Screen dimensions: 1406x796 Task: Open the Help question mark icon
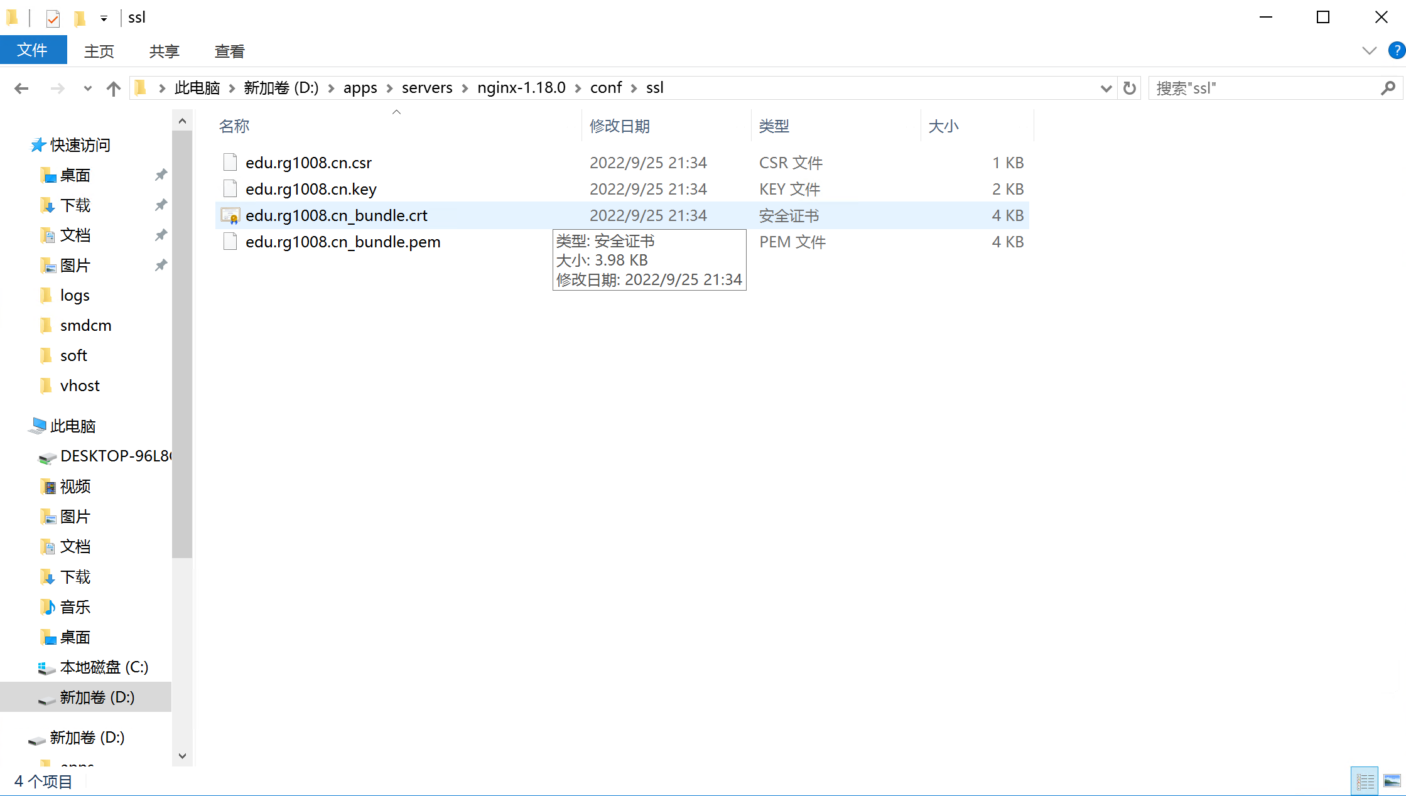click(1396, 50)
